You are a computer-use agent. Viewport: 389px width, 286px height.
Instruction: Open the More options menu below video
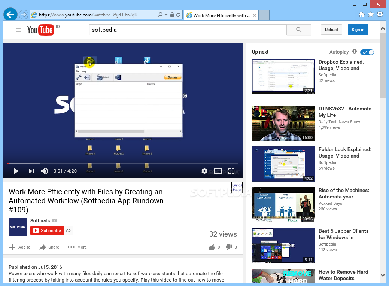tap(77, 247)
